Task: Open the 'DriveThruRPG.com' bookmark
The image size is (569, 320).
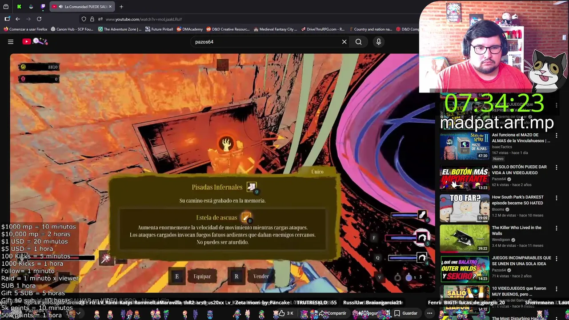Action: (x=323, y=29)
